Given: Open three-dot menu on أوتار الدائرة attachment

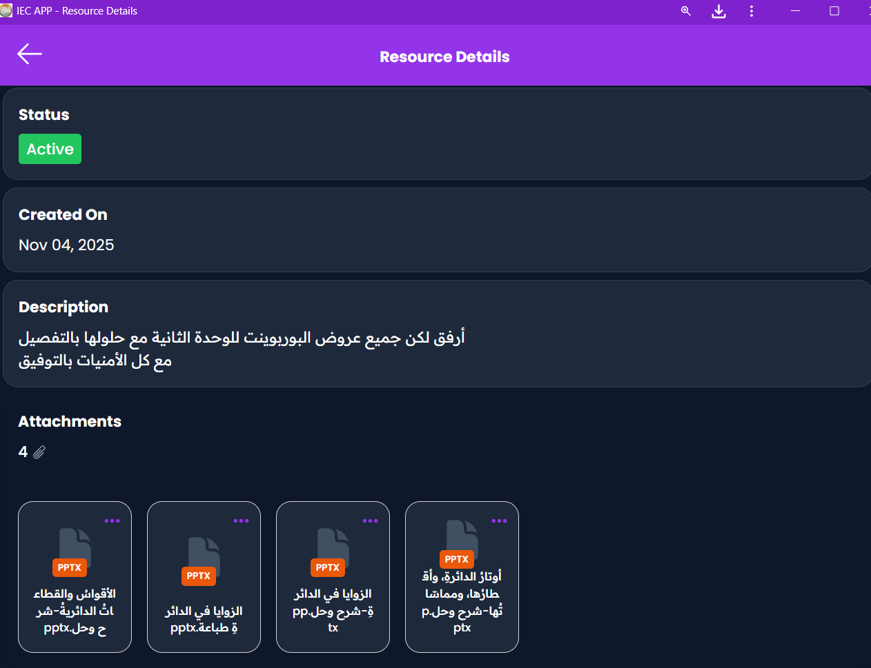Looking at the screenshot, I should [499, 521].
